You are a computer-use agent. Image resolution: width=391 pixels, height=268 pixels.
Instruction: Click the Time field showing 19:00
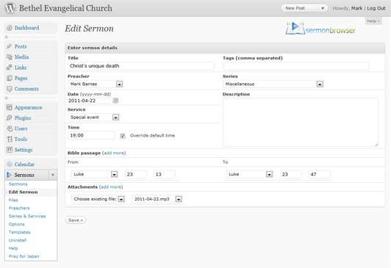[x=91, y=136]
